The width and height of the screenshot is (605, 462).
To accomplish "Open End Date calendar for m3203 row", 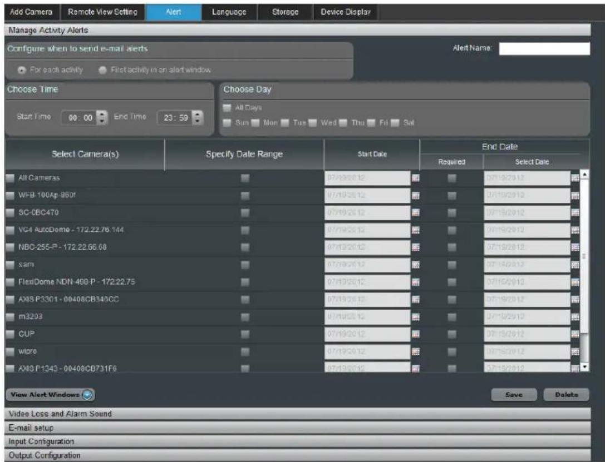I will [575, 317].
